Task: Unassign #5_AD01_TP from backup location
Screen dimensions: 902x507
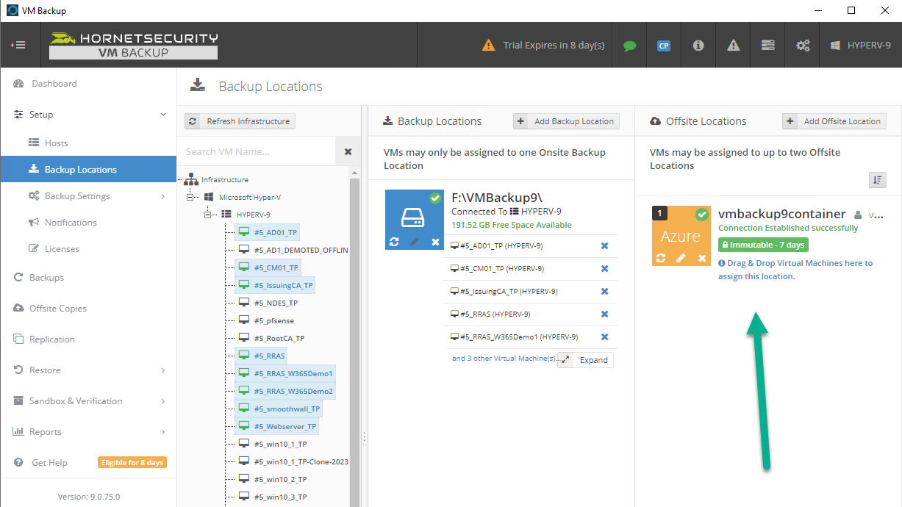Action: pyautogui.click(x=604, y=246)
